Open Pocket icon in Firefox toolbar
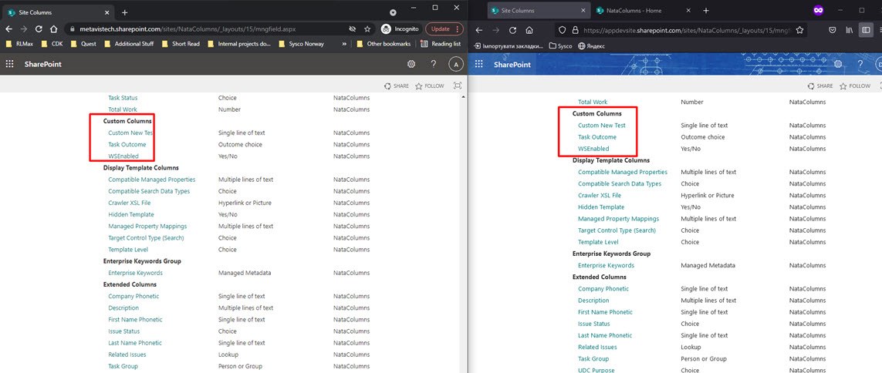 coord(832,30)
